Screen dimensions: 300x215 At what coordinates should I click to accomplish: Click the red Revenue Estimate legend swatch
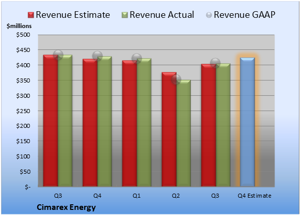tap(31, 15)
